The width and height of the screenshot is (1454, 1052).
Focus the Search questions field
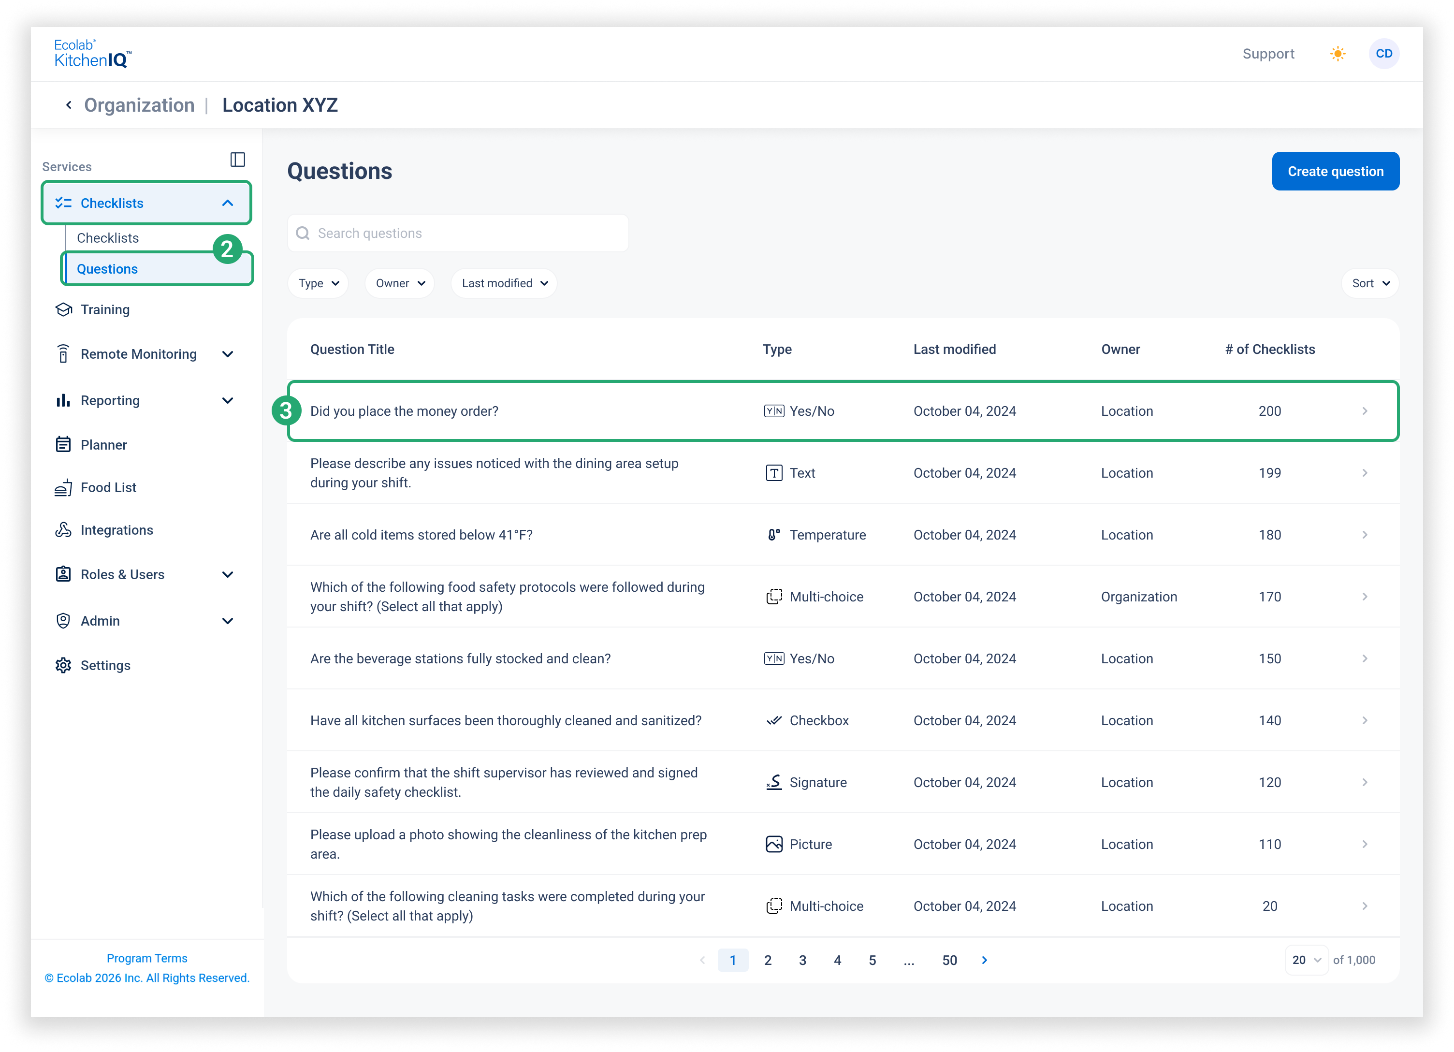point(458,234)
